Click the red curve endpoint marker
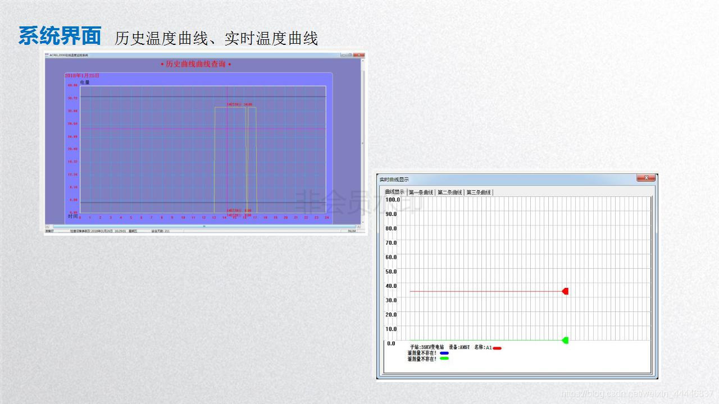The width and height of the screenshot is (719, 404). click(565, 291)
